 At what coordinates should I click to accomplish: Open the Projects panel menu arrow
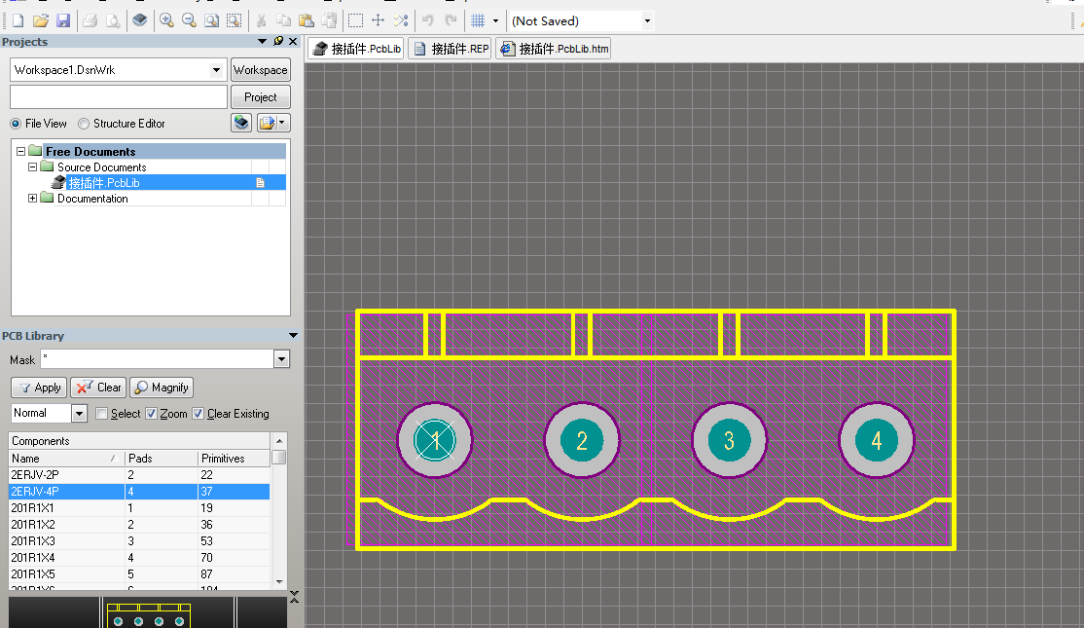click(x=262, y=42)
